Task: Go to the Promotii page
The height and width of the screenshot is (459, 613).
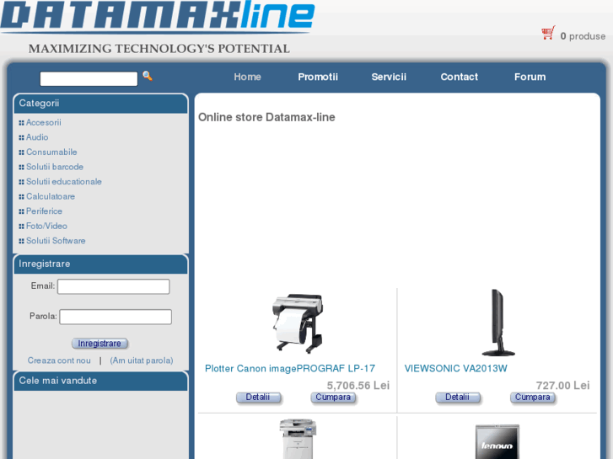Action: tap(318, 77)
